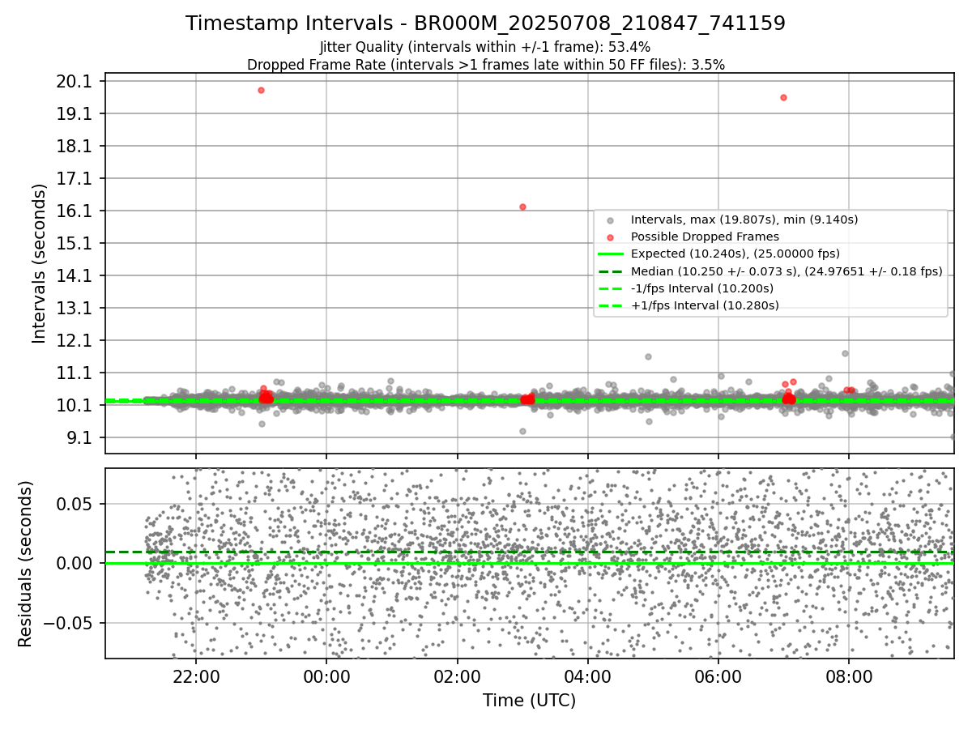Click the legend entry '+1/fps Interval (10.280s)'

(x=705, y=305)
